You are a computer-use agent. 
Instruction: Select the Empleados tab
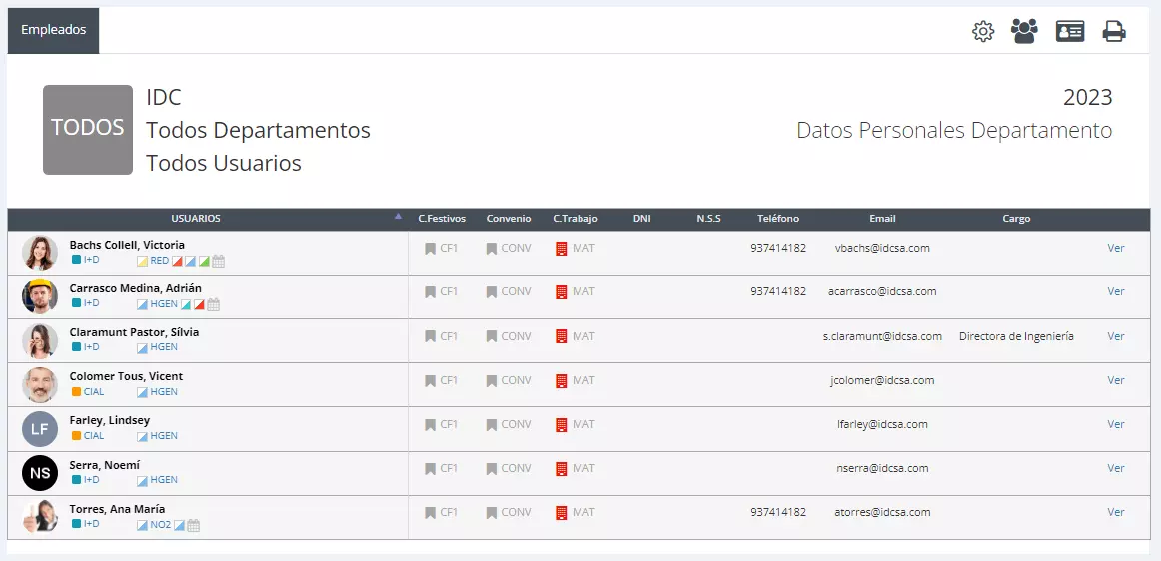53,30
